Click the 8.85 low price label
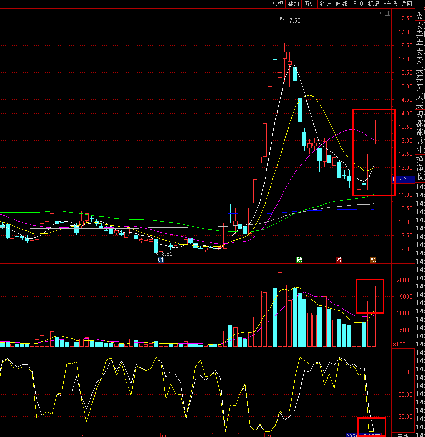 (167, 254)
